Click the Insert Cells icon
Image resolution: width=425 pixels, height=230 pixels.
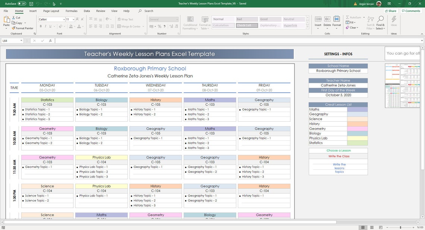click(x=318, y=20)
